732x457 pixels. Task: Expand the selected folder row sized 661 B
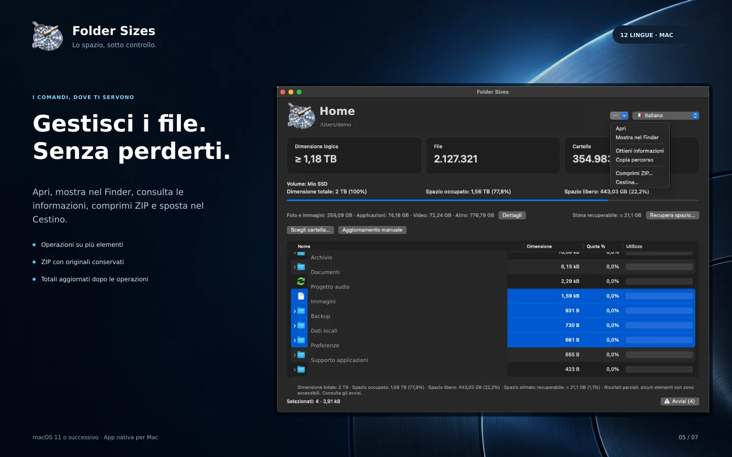click(294, 341)
